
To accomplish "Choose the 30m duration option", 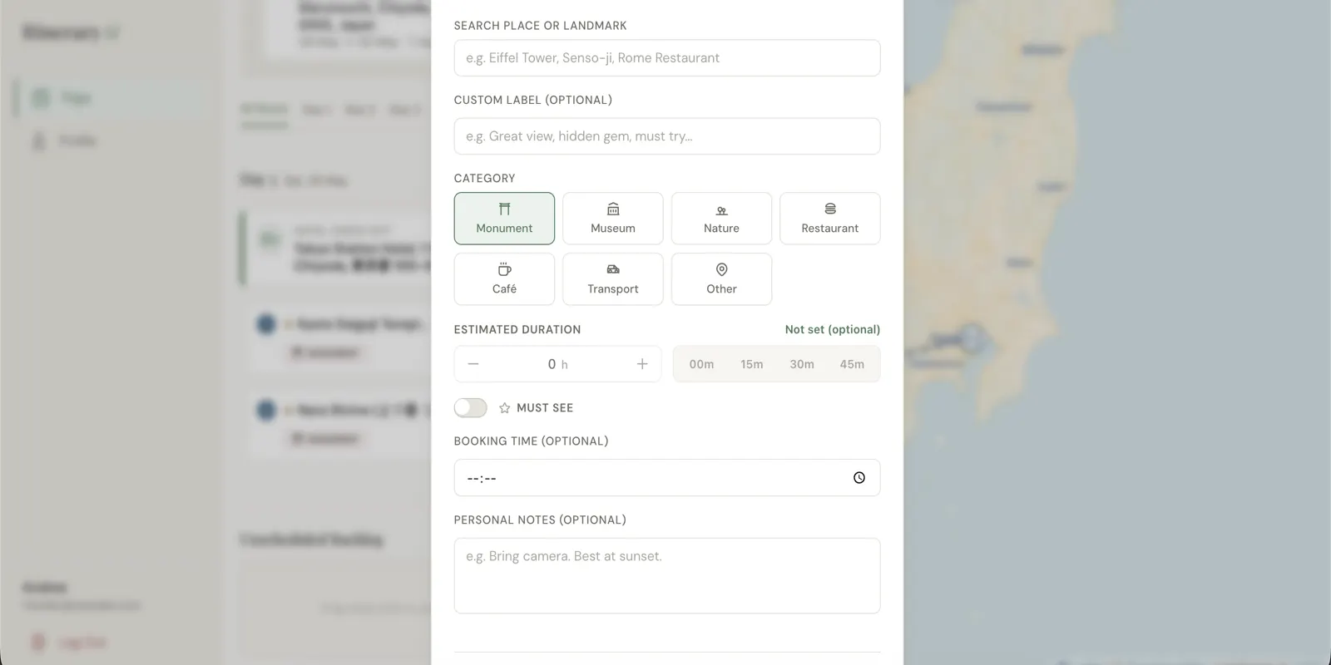I will (802, 364).
